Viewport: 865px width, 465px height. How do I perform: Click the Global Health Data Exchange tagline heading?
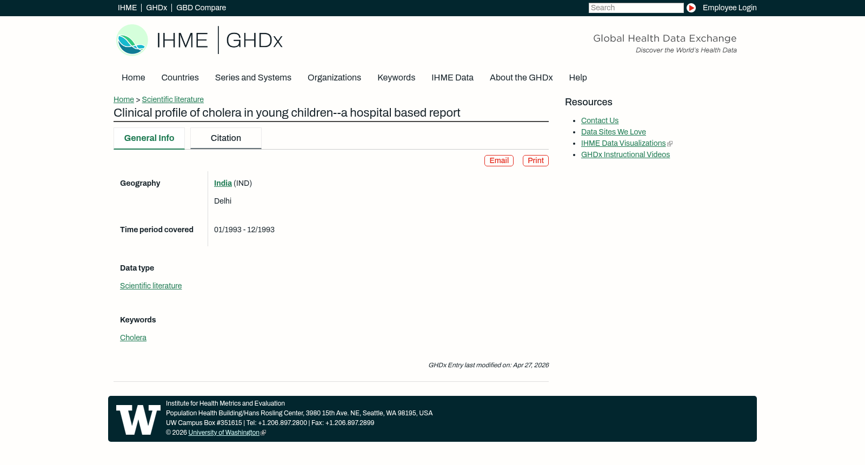[665, 38]
